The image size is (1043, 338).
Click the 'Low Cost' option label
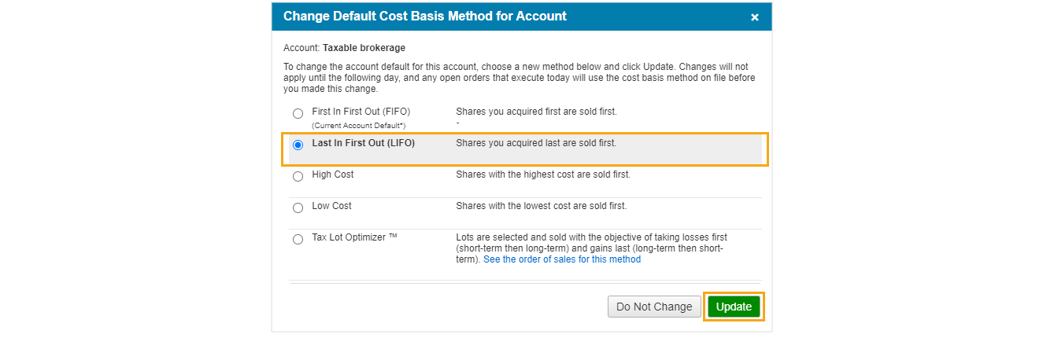tap(331, 206)
